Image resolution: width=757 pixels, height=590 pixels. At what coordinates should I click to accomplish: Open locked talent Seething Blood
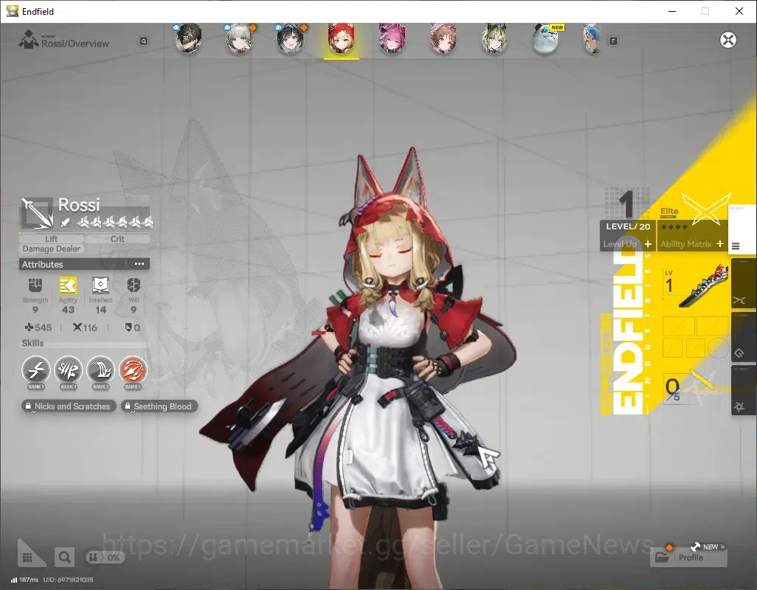point(159,406)
